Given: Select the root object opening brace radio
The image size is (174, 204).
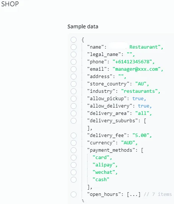Looking at the screenshot, I should coord(74,40).
